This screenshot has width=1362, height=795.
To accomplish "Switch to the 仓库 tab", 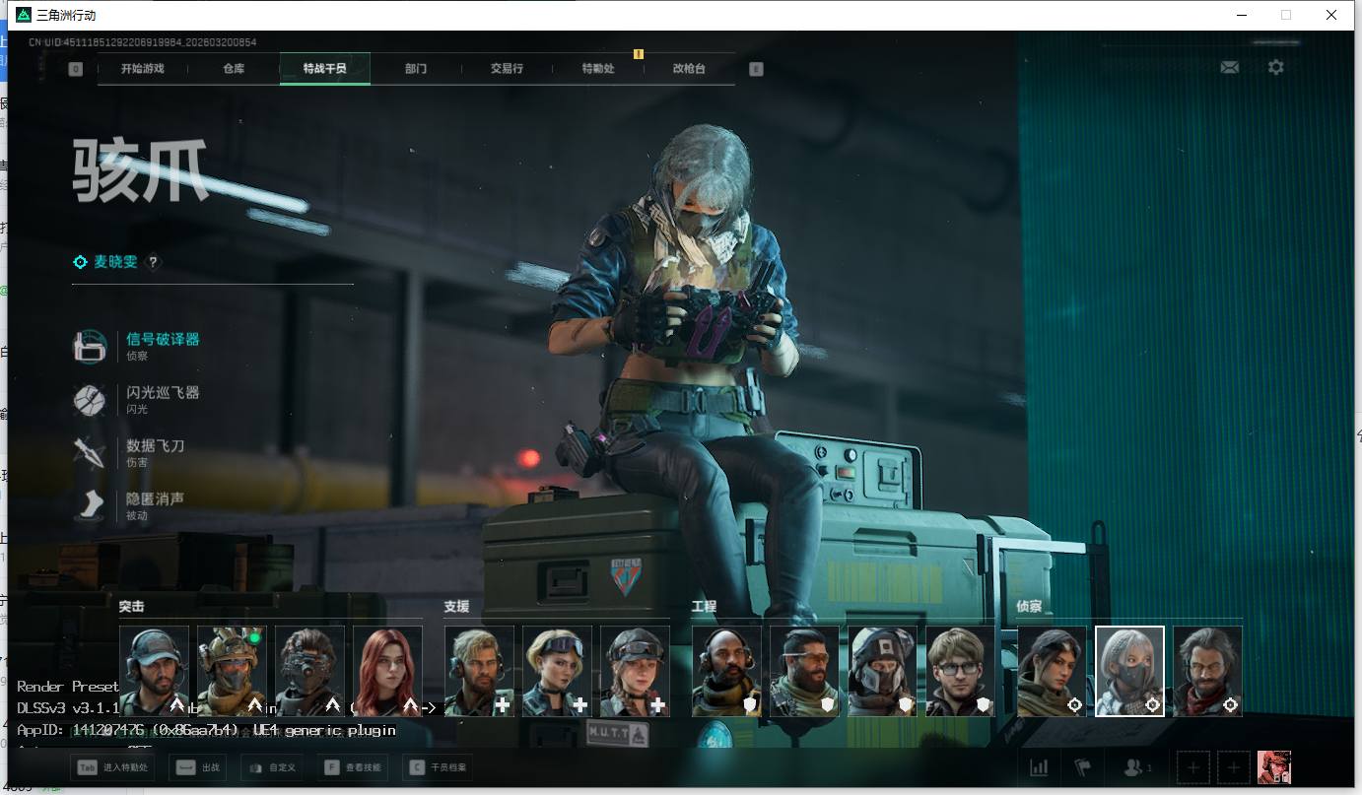I will 234,69.
